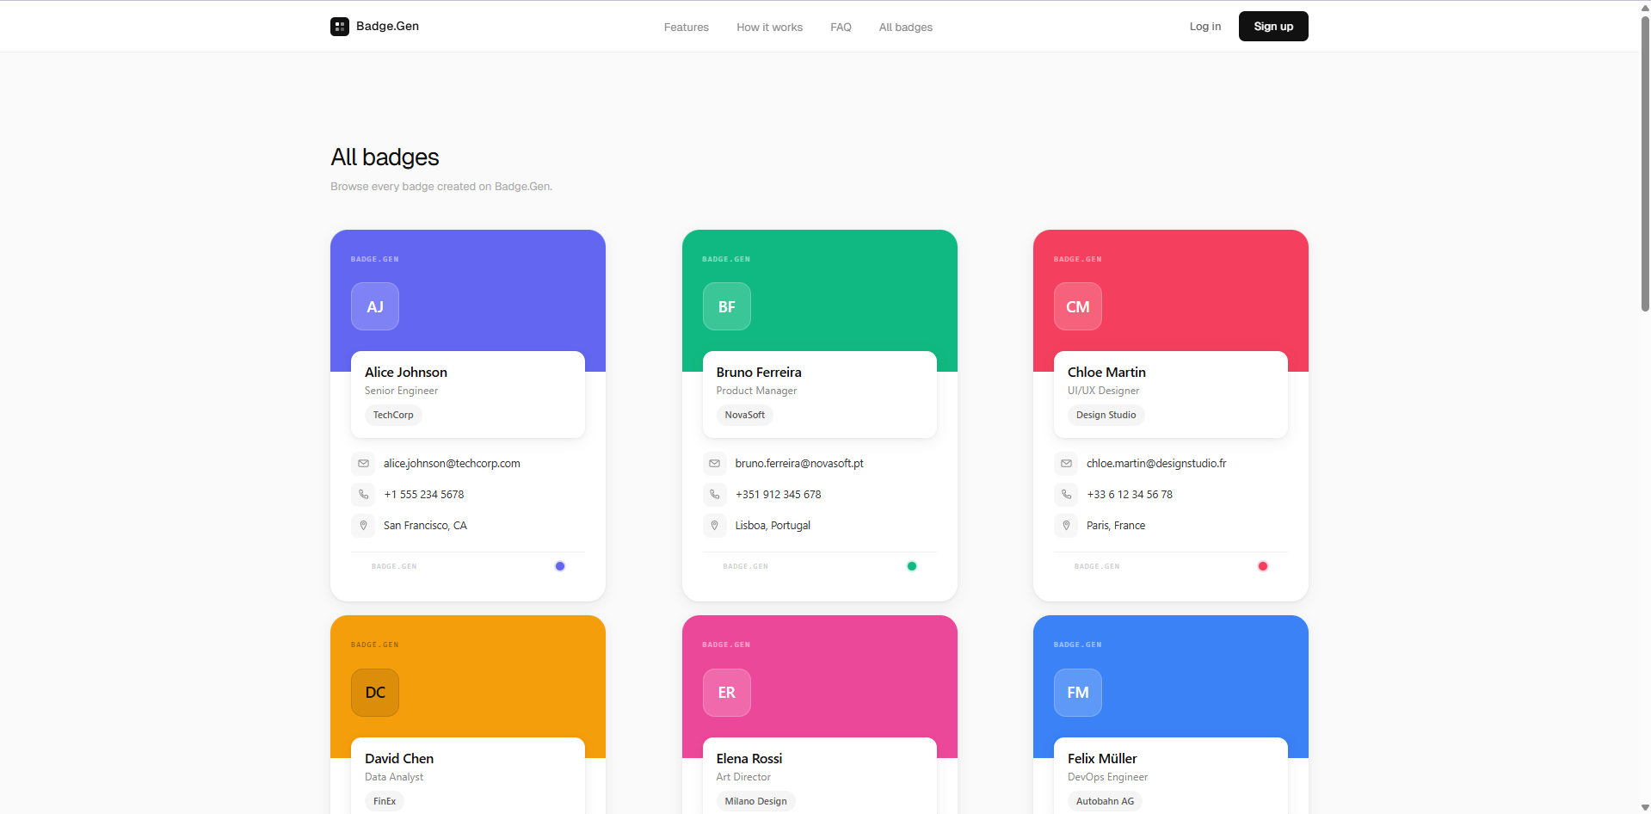Click the ER avatar on Elena's badge

(x=727, y=693)
